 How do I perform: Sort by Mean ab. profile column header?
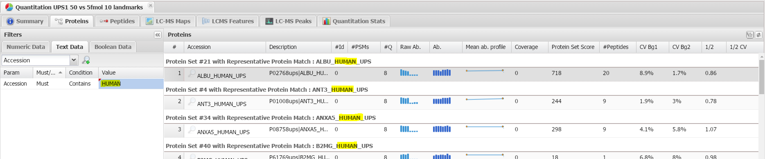point(487,47)
